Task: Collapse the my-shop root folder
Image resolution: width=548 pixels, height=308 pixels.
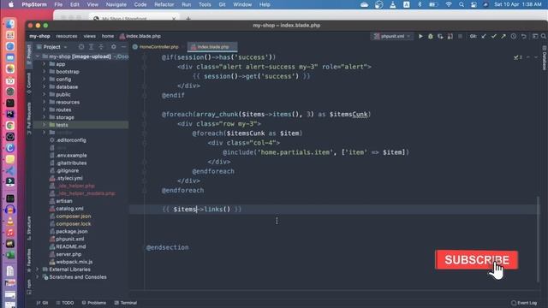Action: 38,56
